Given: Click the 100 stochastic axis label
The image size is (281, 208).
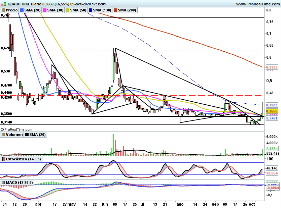Looking at the screenshot, I should (x=270, y=159).
